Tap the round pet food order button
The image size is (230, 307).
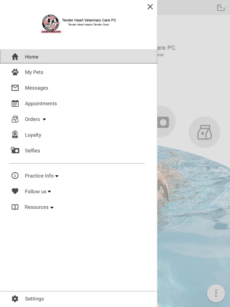204,132
